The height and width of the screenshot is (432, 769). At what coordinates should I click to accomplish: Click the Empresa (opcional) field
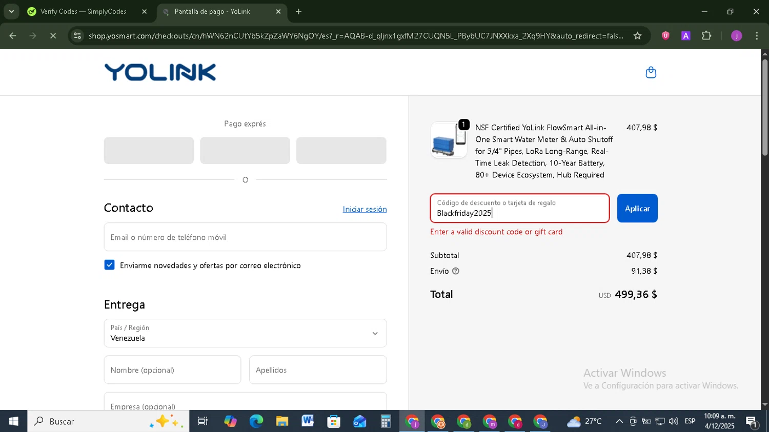tap(245, 401)
